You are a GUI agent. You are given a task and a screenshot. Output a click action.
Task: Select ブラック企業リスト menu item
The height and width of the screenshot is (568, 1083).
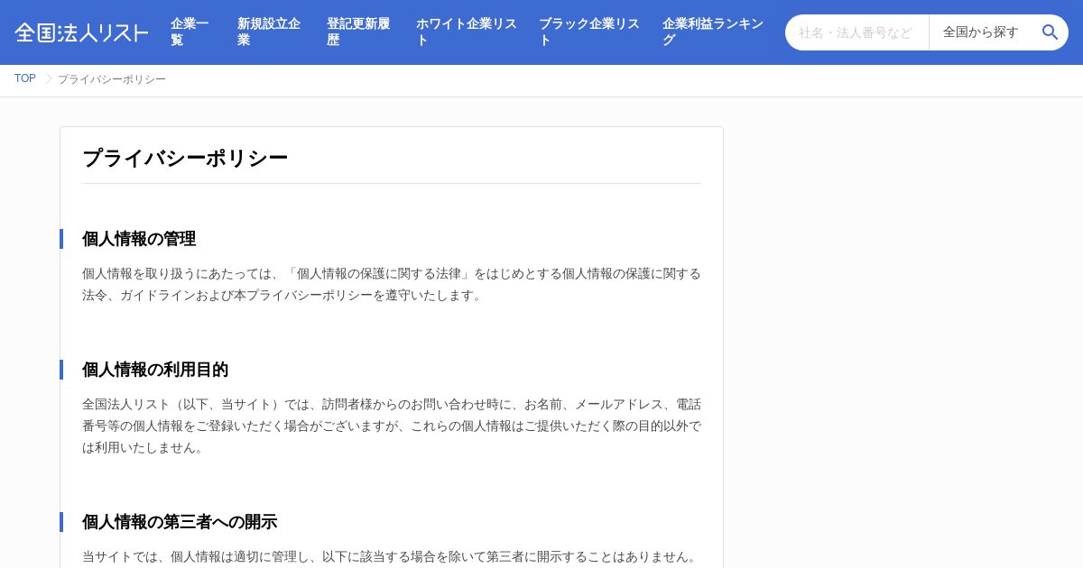[x=589, y=32]
